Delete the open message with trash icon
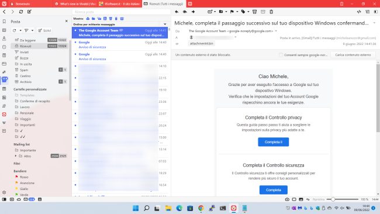380x214 pixels. pos(271,12)
